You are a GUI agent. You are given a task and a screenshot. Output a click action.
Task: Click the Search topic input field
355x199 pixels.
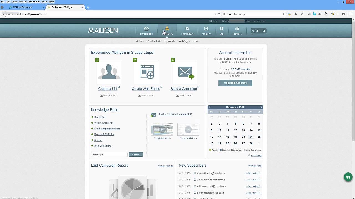[109, 155]
